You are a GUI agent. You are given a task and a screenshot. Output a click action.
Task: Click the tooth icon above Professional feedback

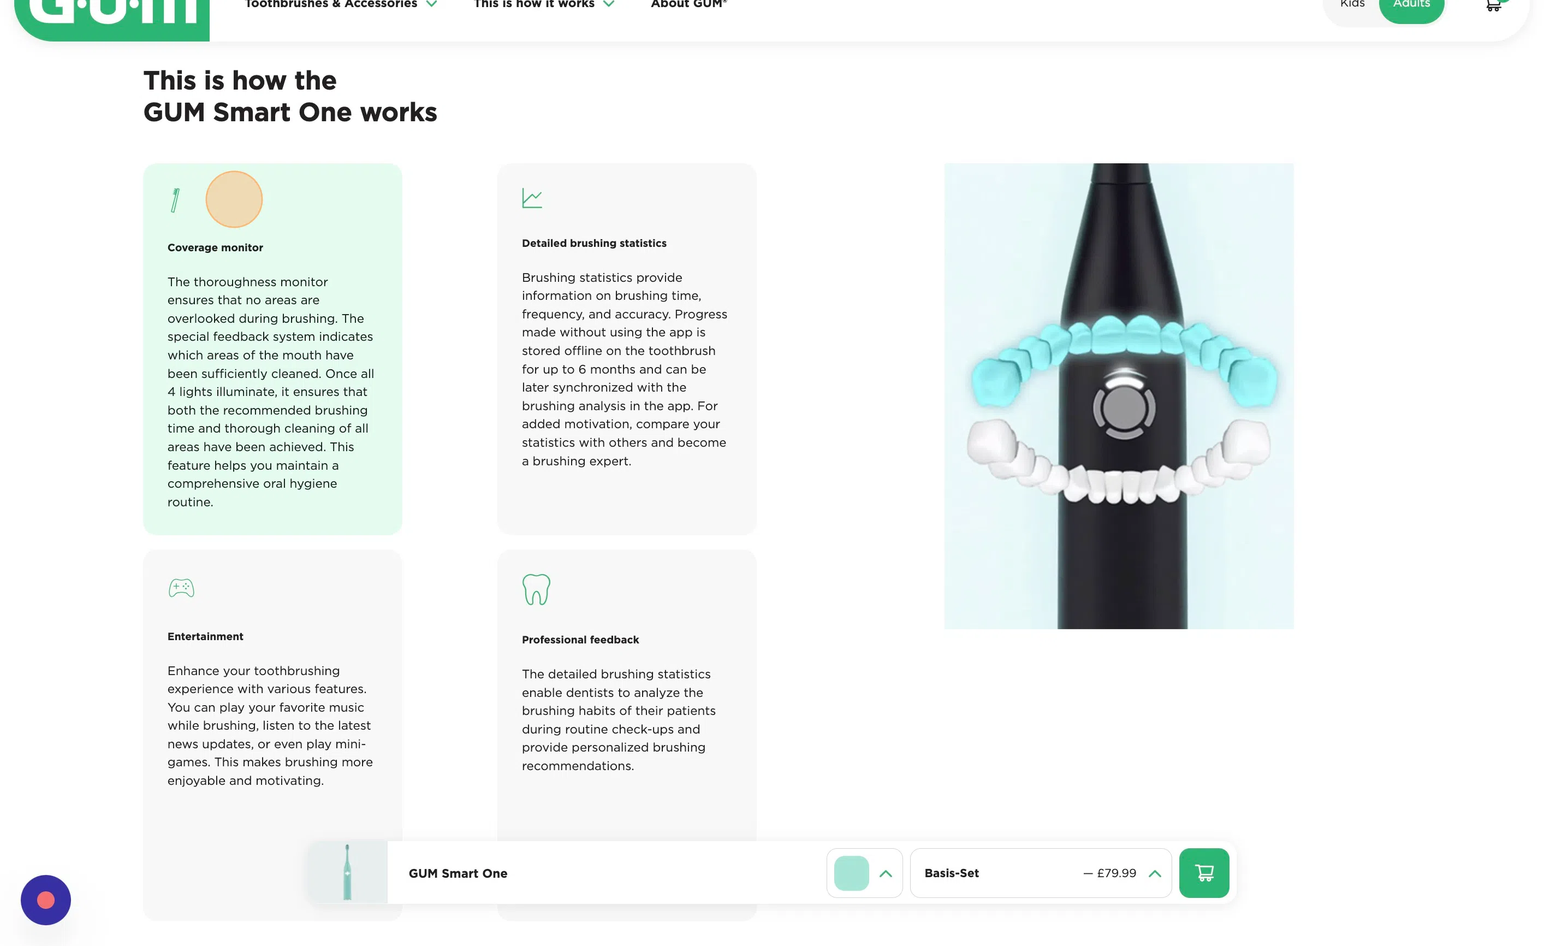pyautogui.click(x=536, y=589)
